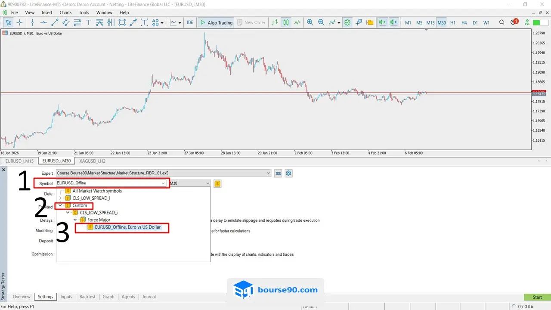Open the templates folder icon

[370, 22]
